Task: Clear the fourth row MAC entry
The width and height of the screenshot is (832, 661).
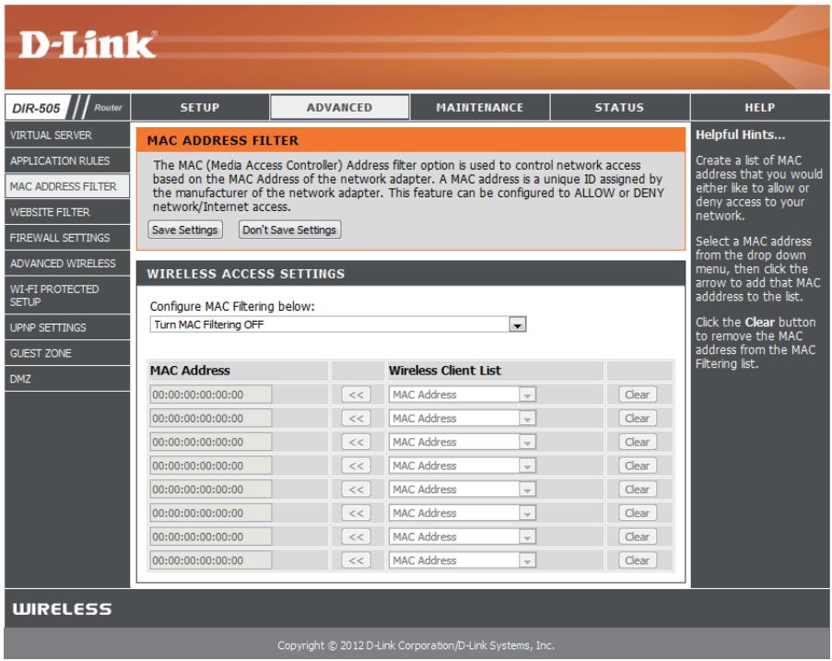Action: [638, 466]
